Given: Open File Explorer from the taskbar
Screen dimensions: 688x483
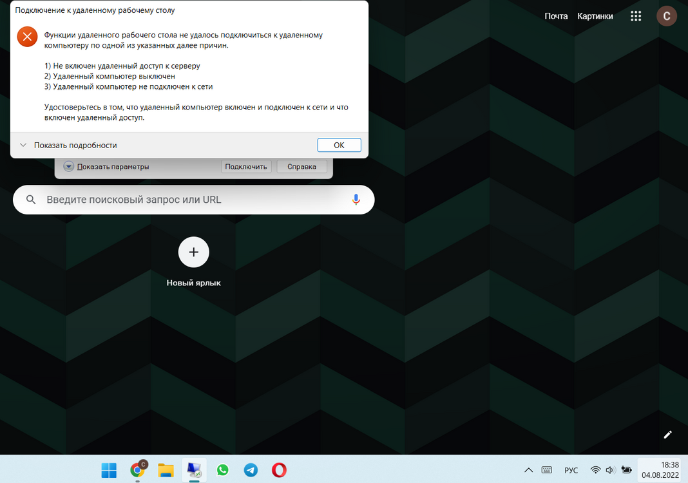Looking at the screenshot, I should click(x=166, y=470).
